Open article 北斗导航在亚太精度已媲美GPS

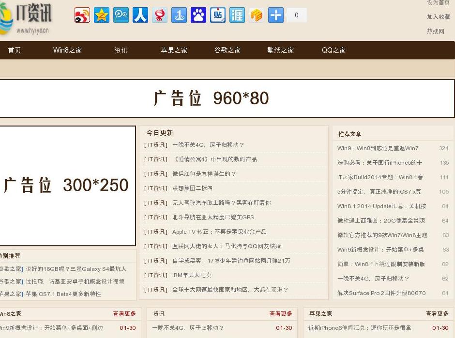point(213,217)
